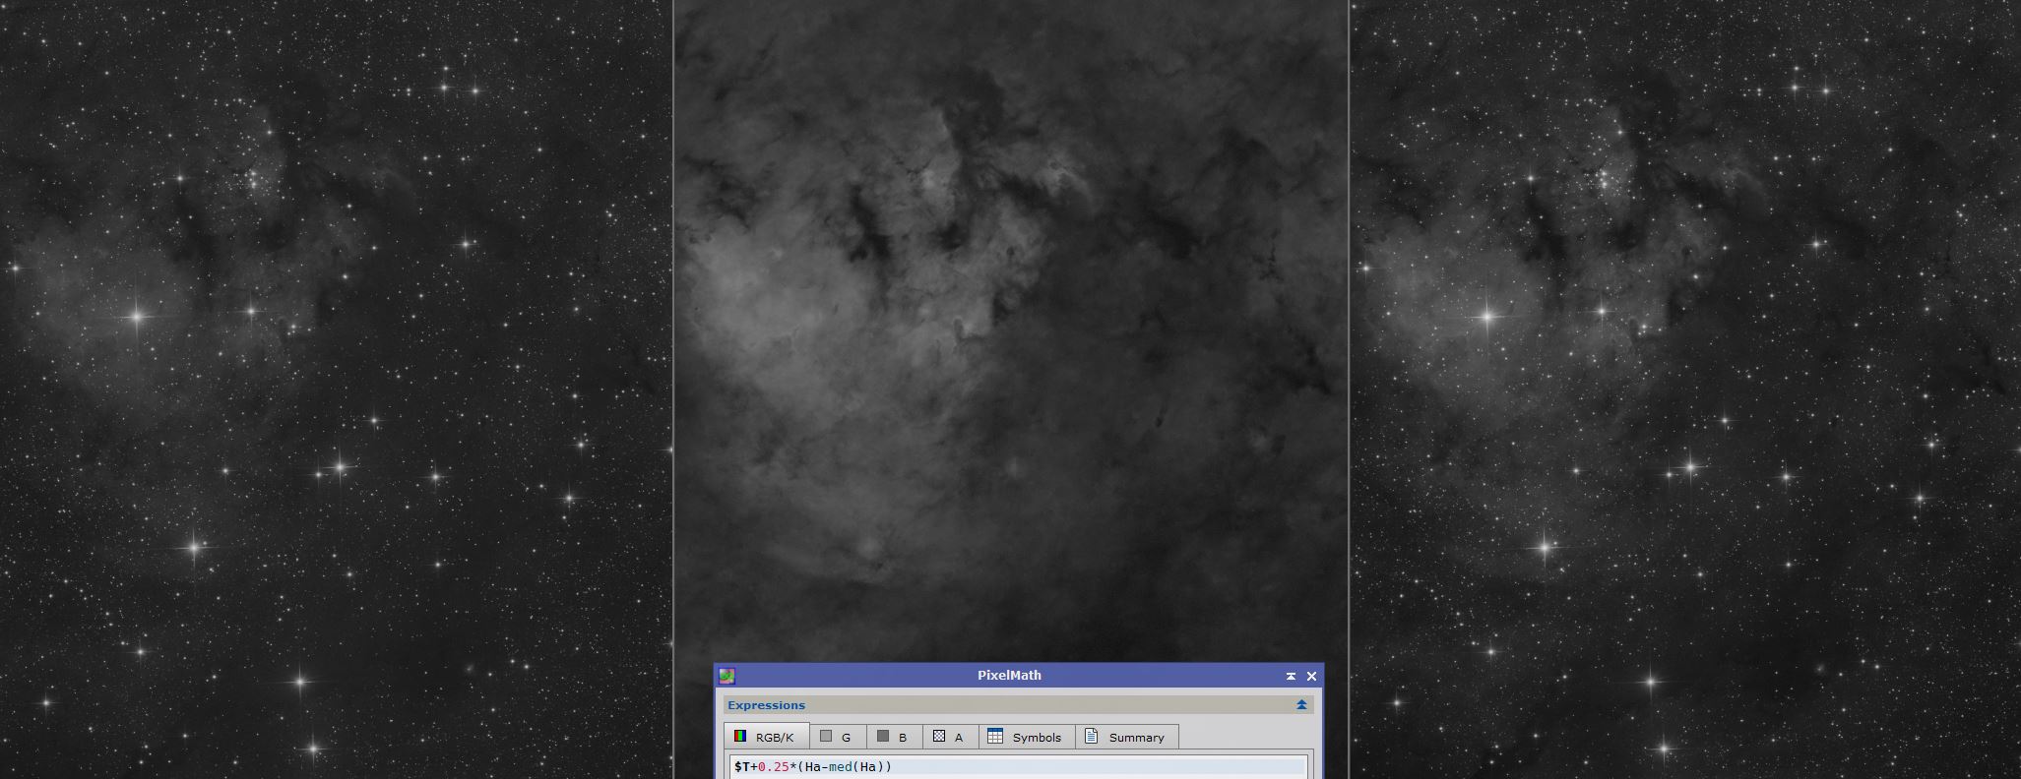
Task: View the Summary tab
Action: [x=1126, y=737]
